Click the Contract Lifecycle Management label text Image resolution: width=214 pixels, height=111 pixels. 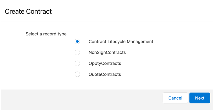click(x=121, y=42)
